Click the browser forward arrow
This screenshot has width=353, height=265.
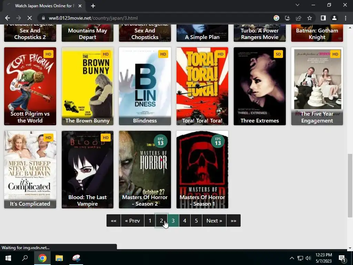click(x=19, y=18)
